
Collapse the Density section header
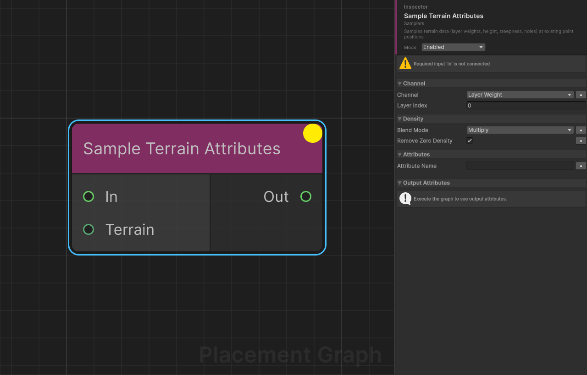(491, 119)
